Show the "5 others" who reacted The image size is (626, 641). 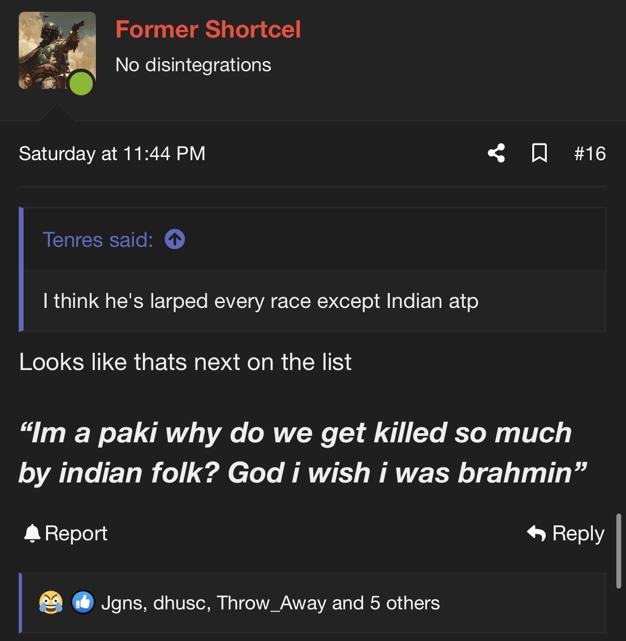coord(404,603)
